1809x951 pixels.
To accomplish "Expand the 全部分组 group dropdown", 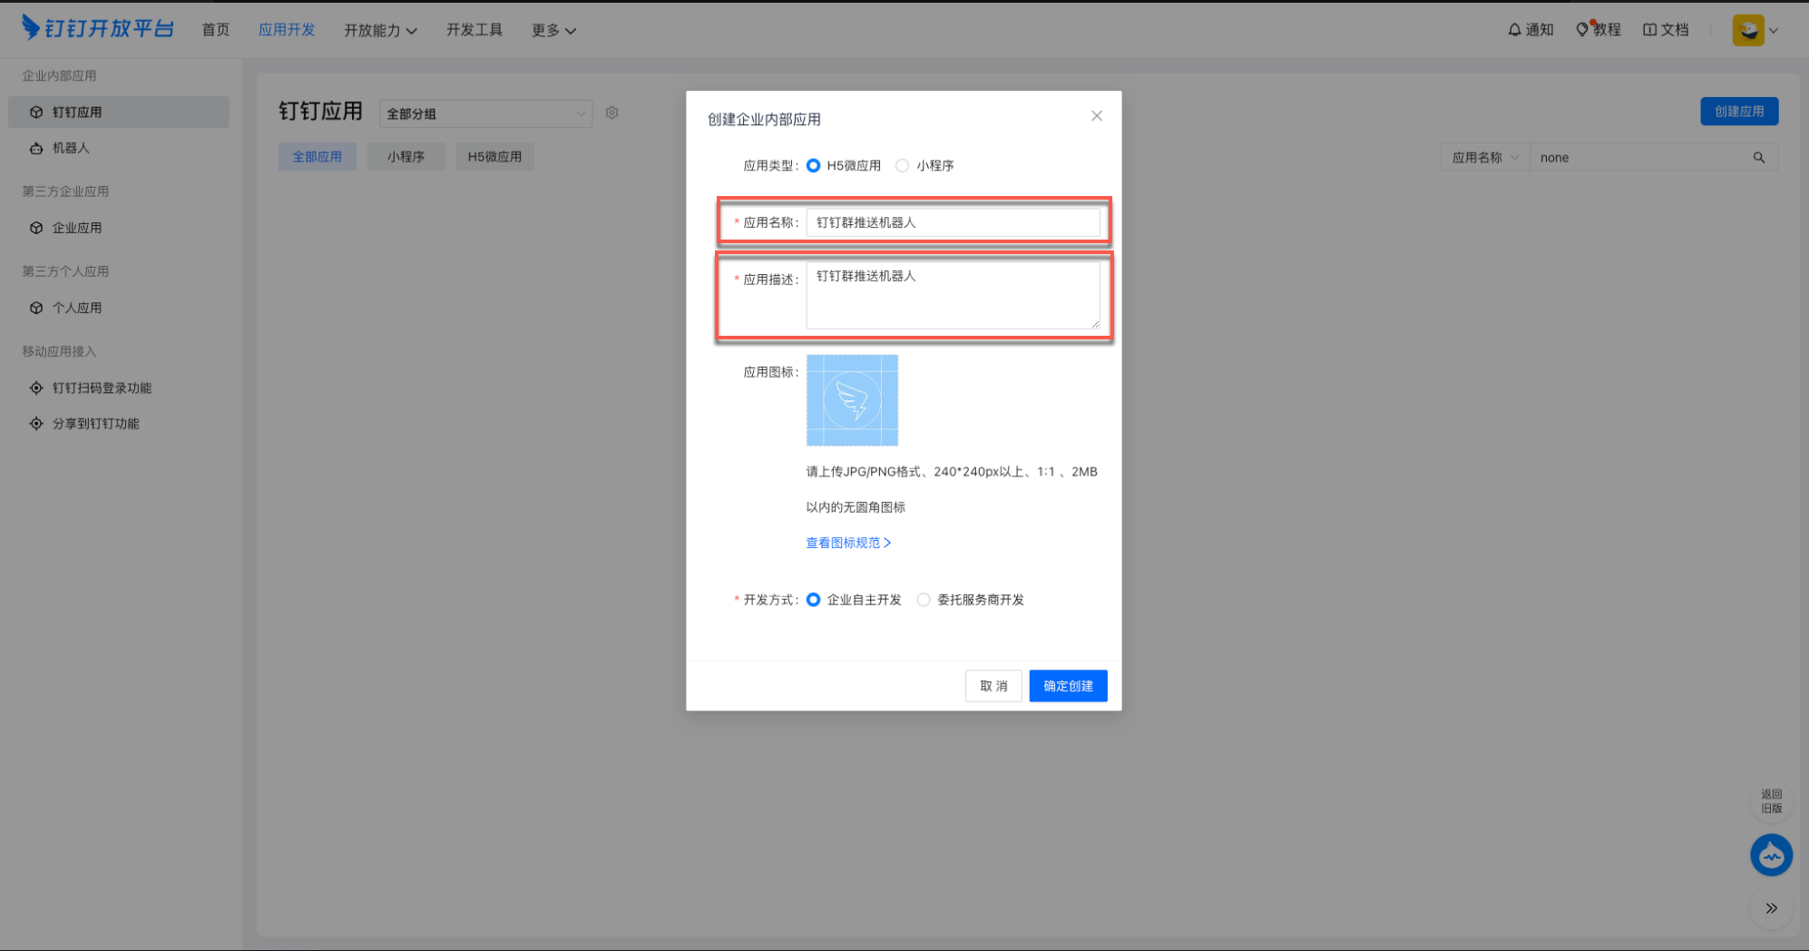I will [485, 113].
